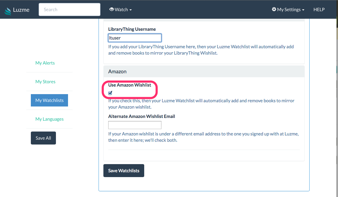Open the HELP page

(x=319, y=9)
